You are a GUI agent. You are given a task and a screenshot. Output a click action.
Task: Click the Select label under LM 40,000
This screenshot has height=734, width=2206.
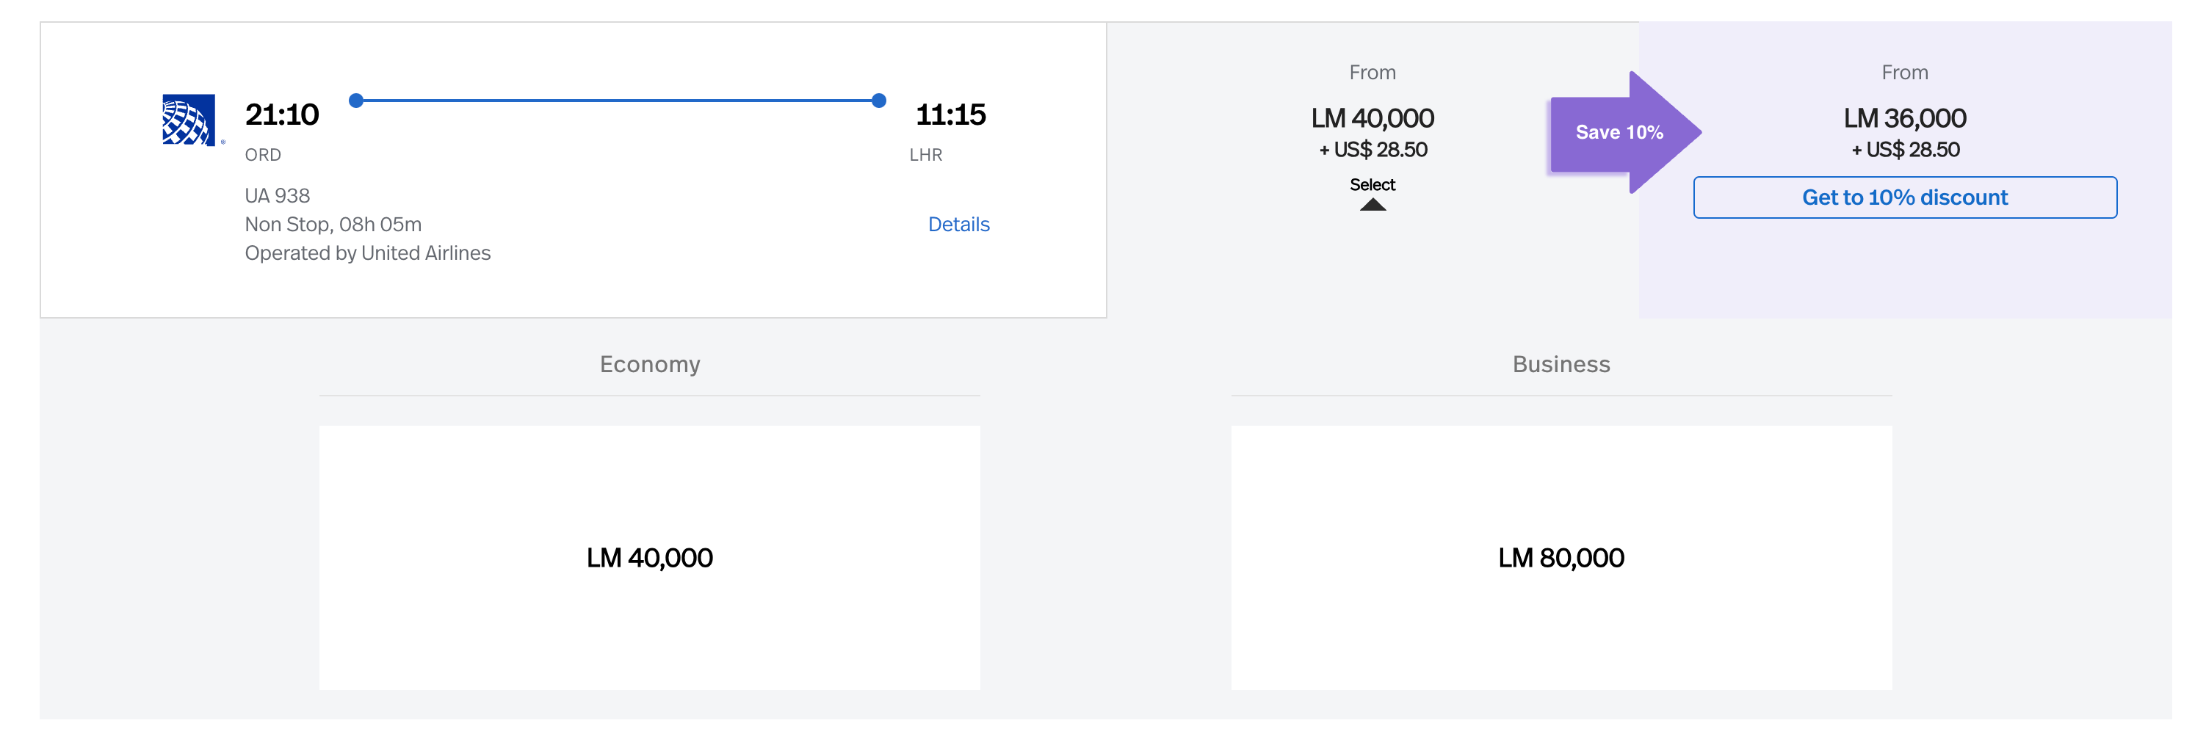click(1372, 185)
